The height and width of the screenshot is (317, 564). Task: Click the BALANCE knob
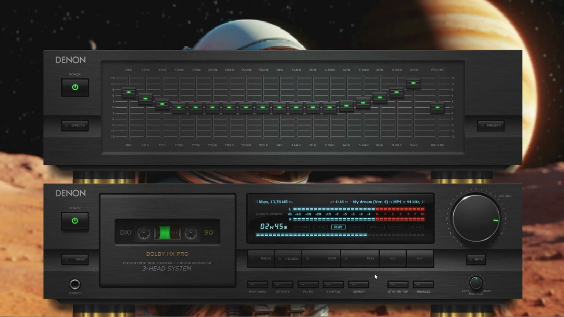coord(476,283)
